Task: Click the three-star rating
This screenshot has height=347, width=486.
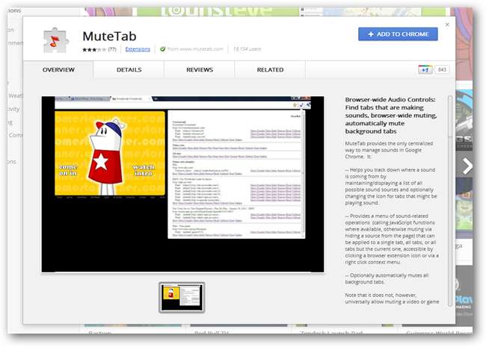Action: point(94,49)
